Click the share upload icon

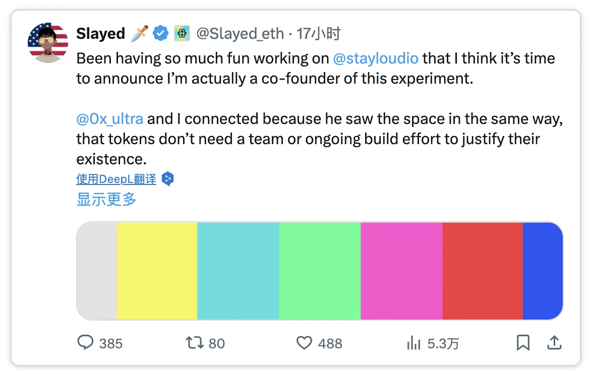click(x=554, y=343)
